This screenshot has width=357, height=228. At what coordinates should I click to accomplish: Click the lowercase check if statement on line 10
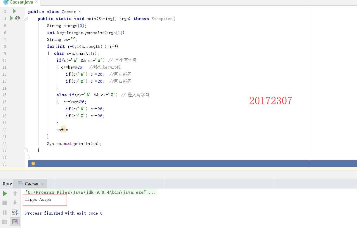click(81, 60)
